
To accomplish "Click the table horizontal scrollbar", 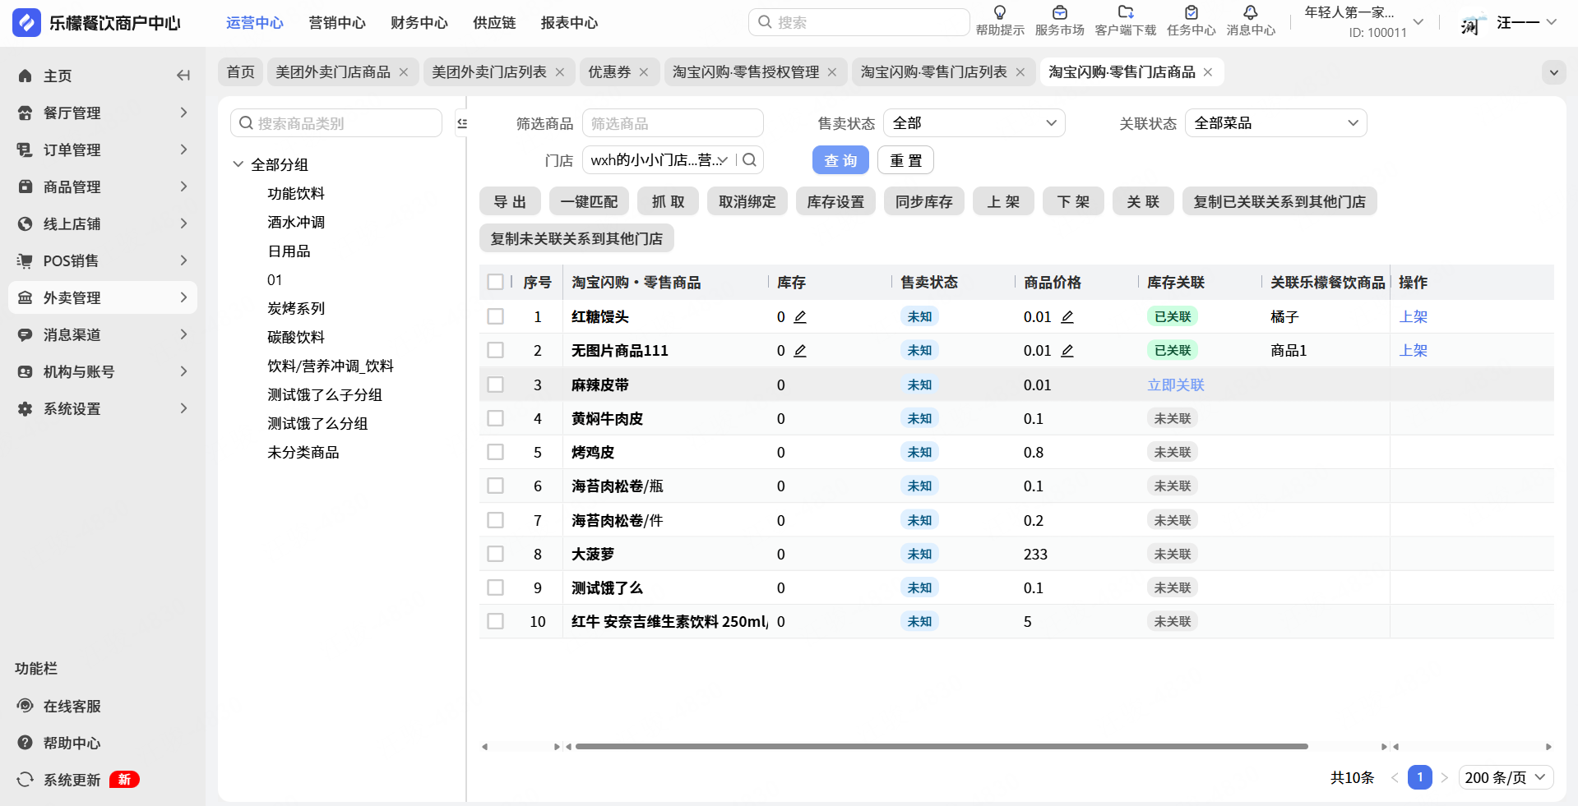I will tap(942, 747).
